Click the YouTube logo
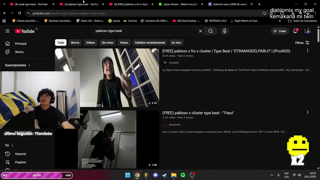The image size is (320, 180). 24,31
